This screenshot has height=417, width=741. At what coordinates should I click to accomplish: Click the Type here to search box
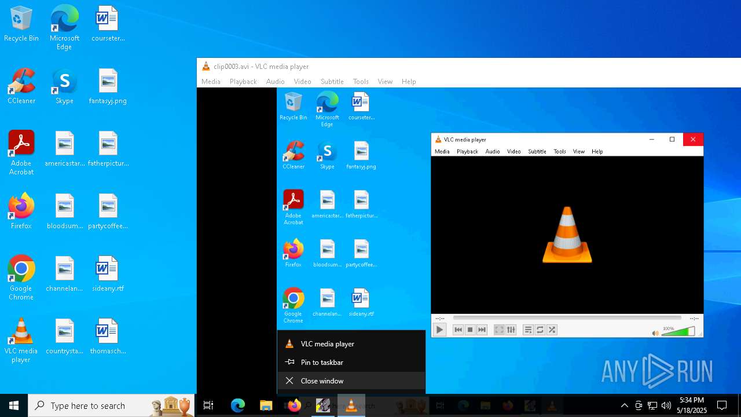pyautogui.click(x=111, y=405)
